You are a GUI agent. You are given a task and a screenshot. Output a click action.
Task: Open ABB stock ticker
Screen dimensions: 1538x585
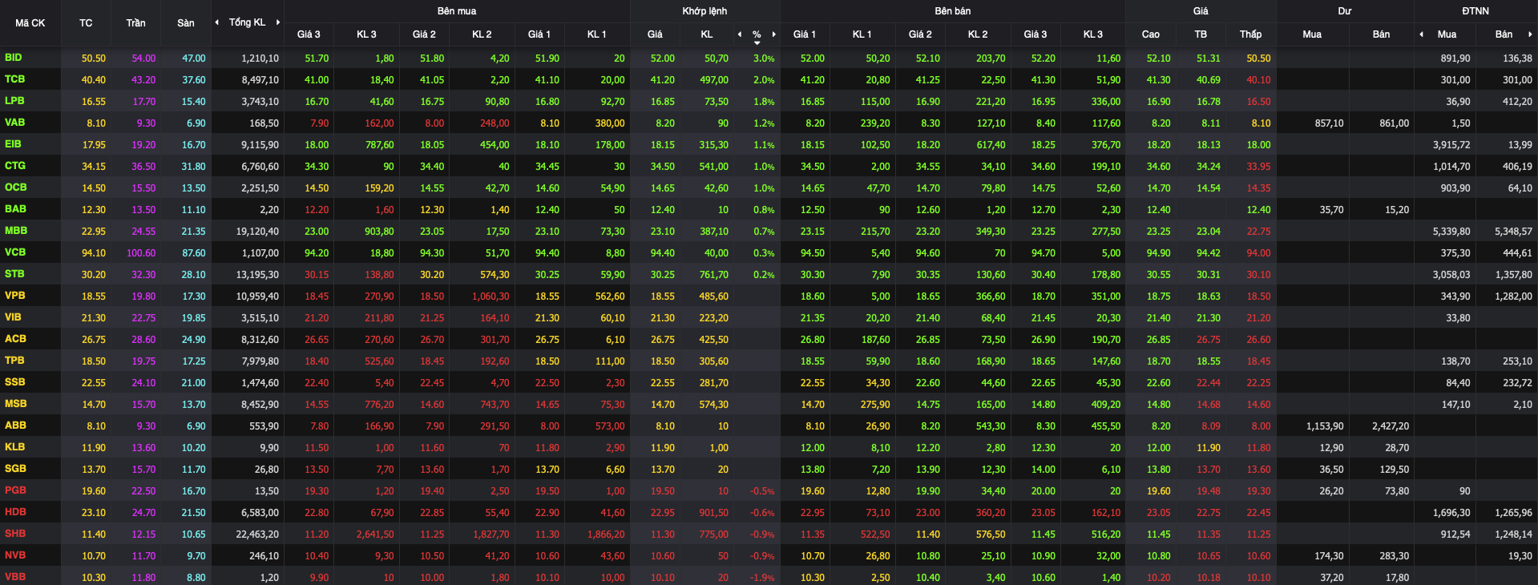[x=15, y=426]
